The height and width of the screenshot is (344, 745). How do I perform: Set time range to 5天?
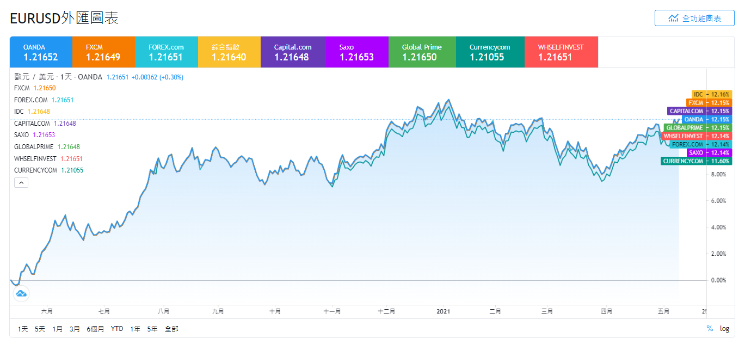(x=40, y=329)
